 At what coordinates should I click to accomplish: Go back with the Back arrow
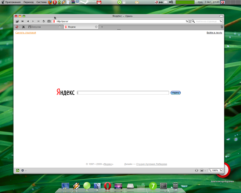point(28,21)
